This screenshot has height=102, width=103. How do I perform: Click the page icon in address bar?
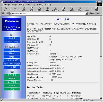[x=11, y=13]
